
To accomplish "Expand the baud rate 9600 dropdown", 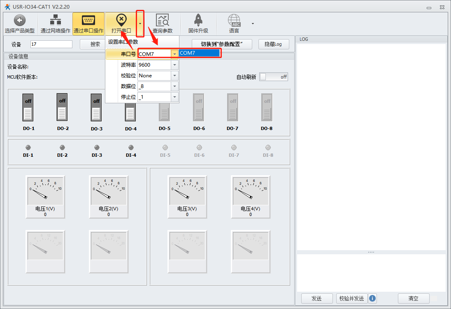I will coord(174,65).
